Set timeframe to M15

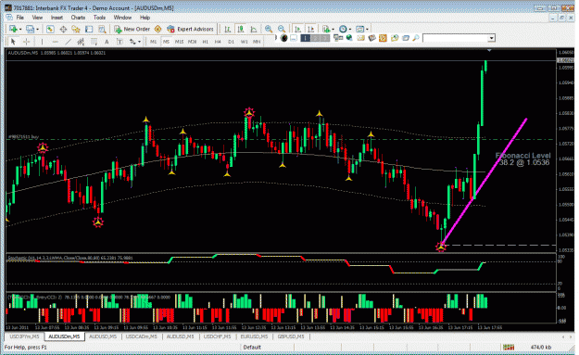pyautogui.click(x=179, y=42)
